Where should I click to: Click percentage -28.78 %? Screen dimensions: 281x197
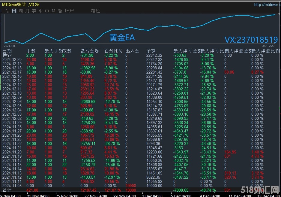(112, 144)
